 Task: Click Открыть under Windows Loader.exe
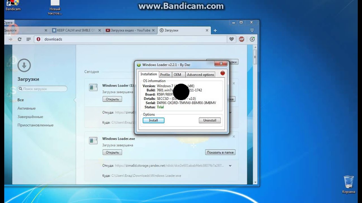coord(112,152)
